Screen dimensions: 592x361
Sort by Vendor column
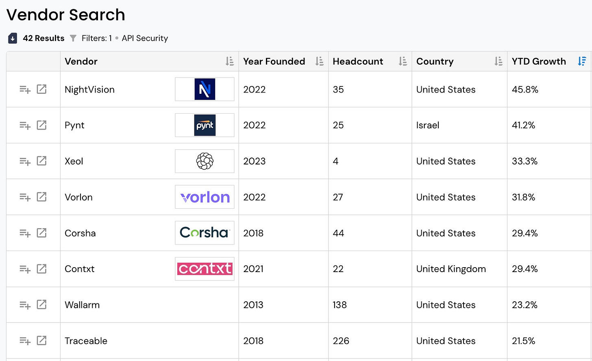point(230,61)
